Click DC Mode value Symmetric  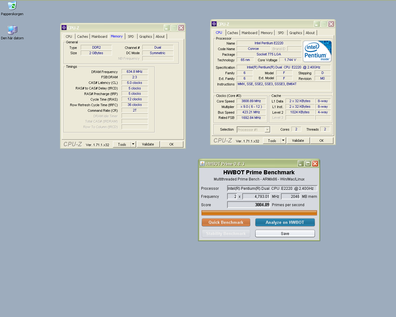pos(158,53)
